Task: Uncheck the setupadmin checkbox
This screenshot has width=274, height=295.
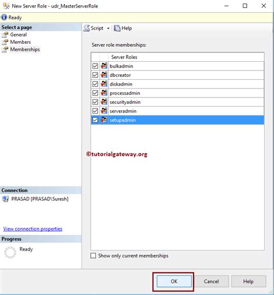Action: pyautogui.click(x=95, y=120)
